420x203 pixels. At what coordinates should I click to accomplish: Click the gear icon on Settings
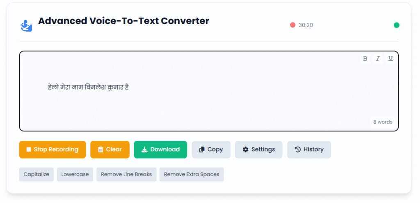[245, 149]
